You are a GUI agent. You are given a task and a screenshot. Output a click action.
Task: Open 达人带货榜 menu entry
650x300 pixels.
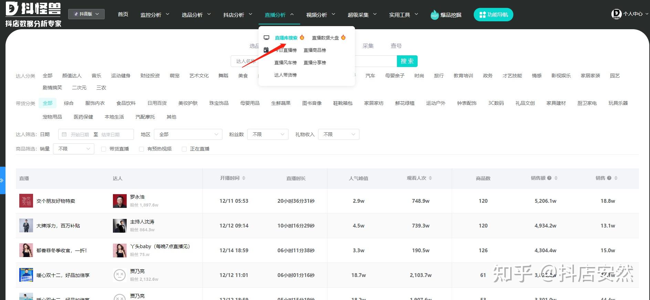[285, 75]
